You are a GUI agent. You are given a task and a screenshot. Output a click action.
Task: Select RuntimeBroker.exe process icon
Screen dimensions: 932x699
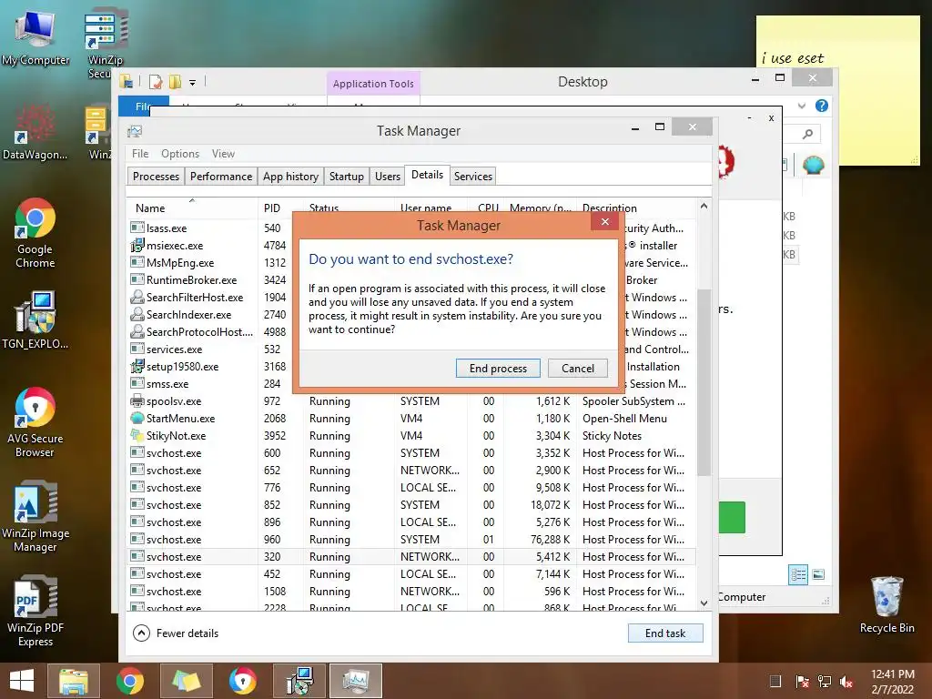tap(137, 279)
